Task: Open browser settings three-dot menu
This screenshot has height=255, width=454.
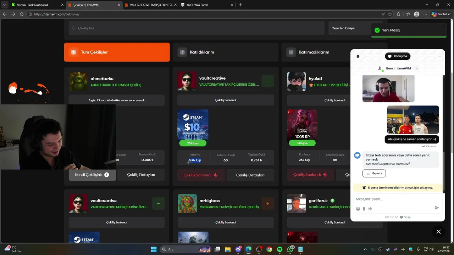Action: tap(425, 14)
